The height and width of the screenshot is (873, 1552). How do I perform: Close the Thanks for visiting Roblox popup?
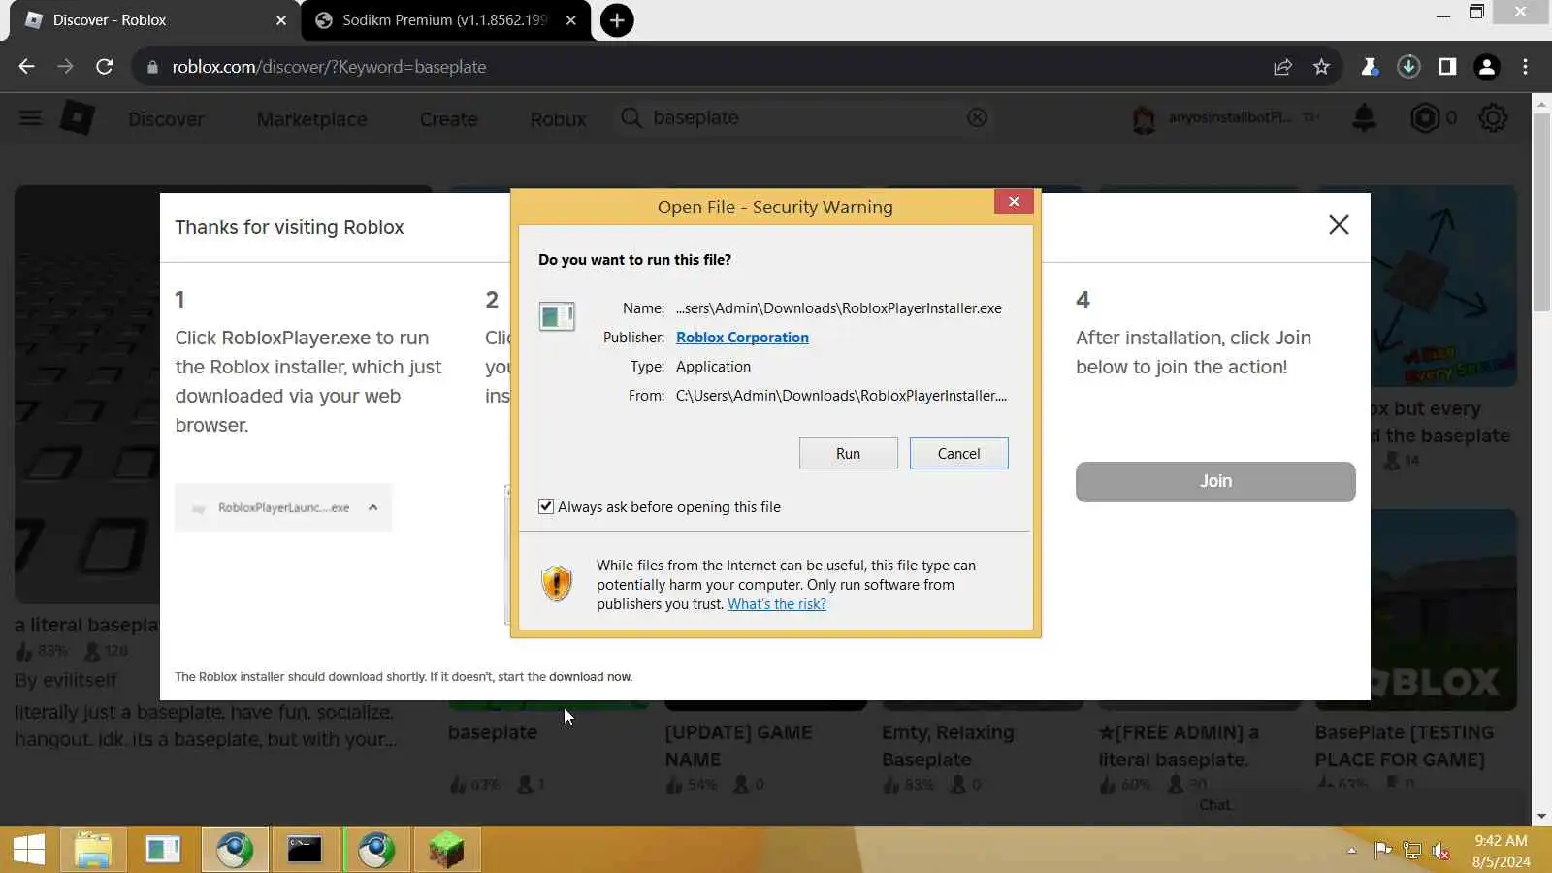point(1339,225)
